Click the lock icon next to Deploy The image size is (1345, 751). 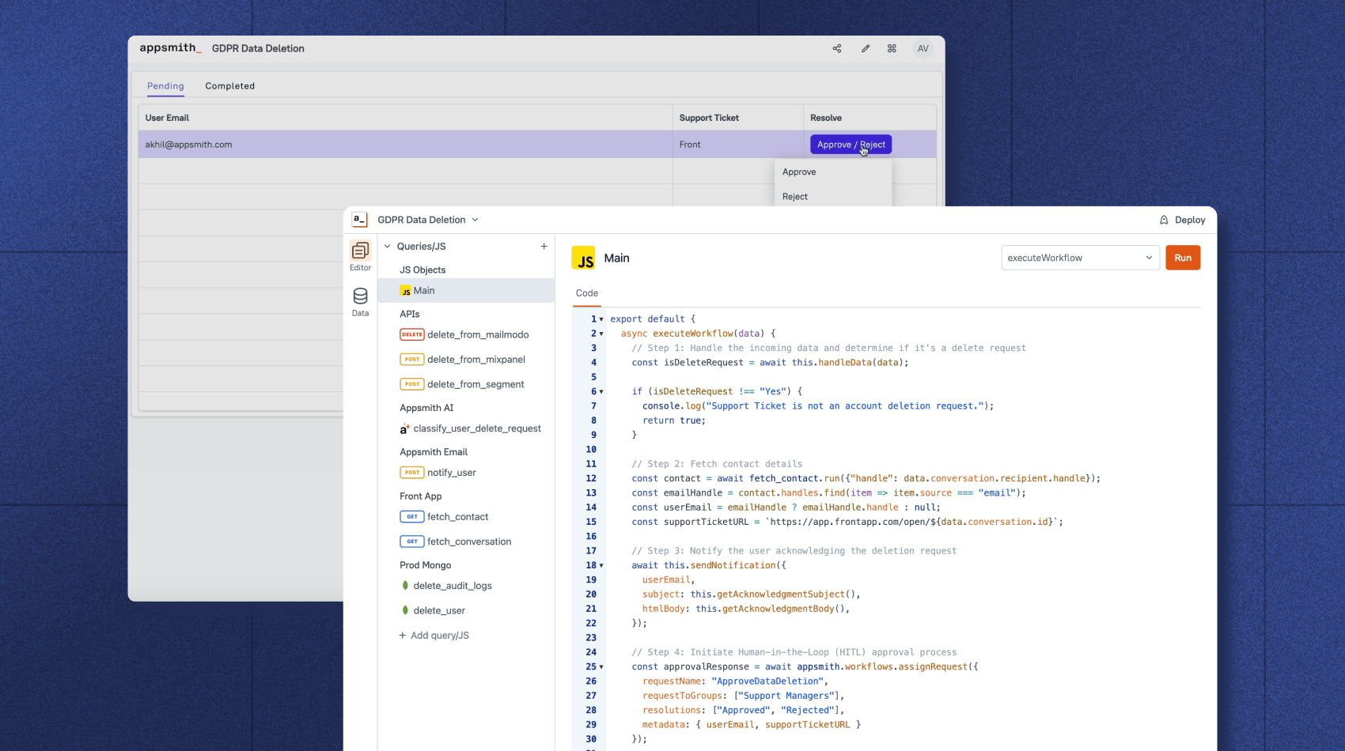pyautogui.click(x=1162, y=220)
